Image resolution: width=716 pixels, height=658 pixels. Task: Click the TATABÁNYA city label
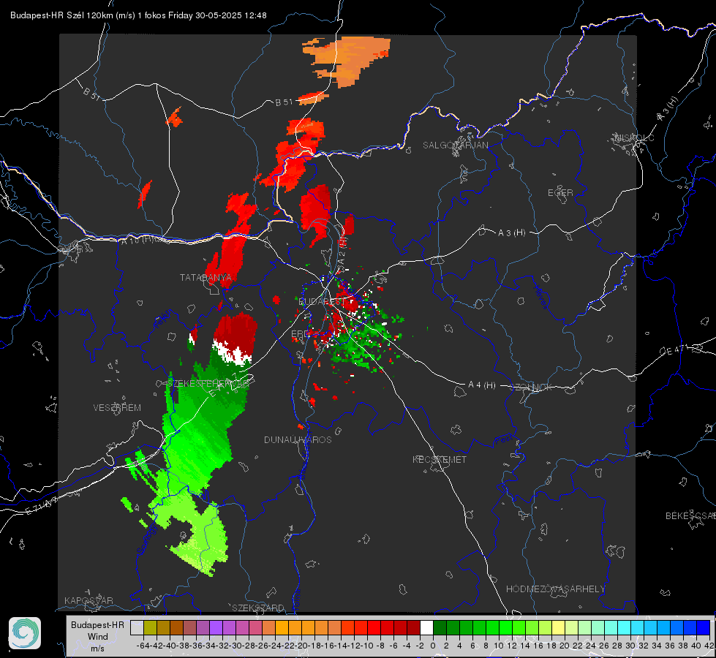[x=206, y=277]
